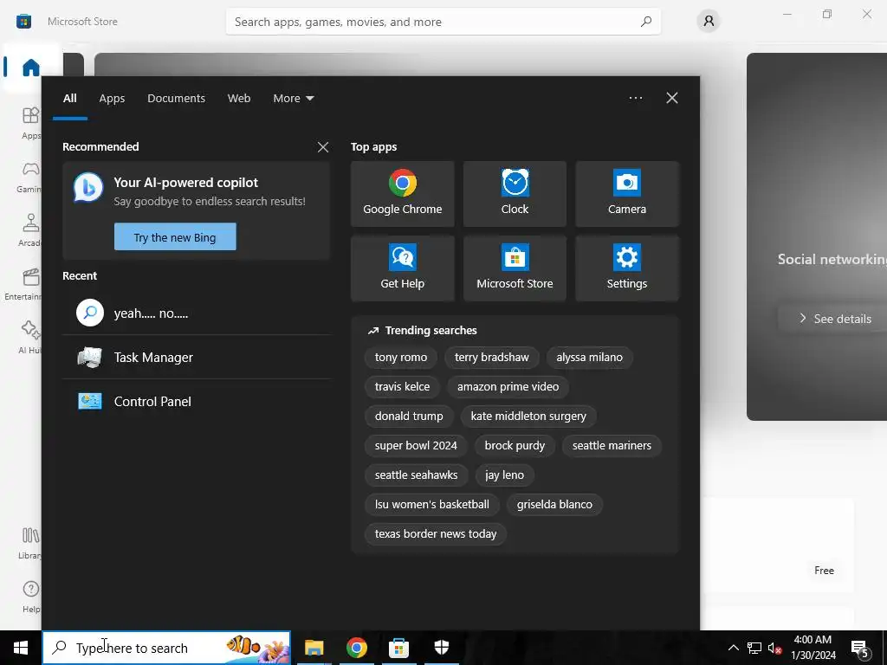Click Try the new Bing button

pyautogui.click(x=175, y=237)
